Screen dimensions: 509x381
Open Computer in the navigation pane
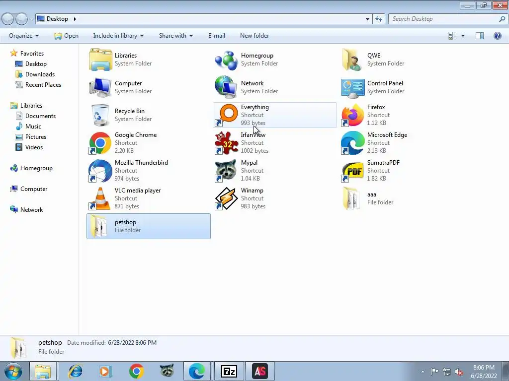point(34,189)
